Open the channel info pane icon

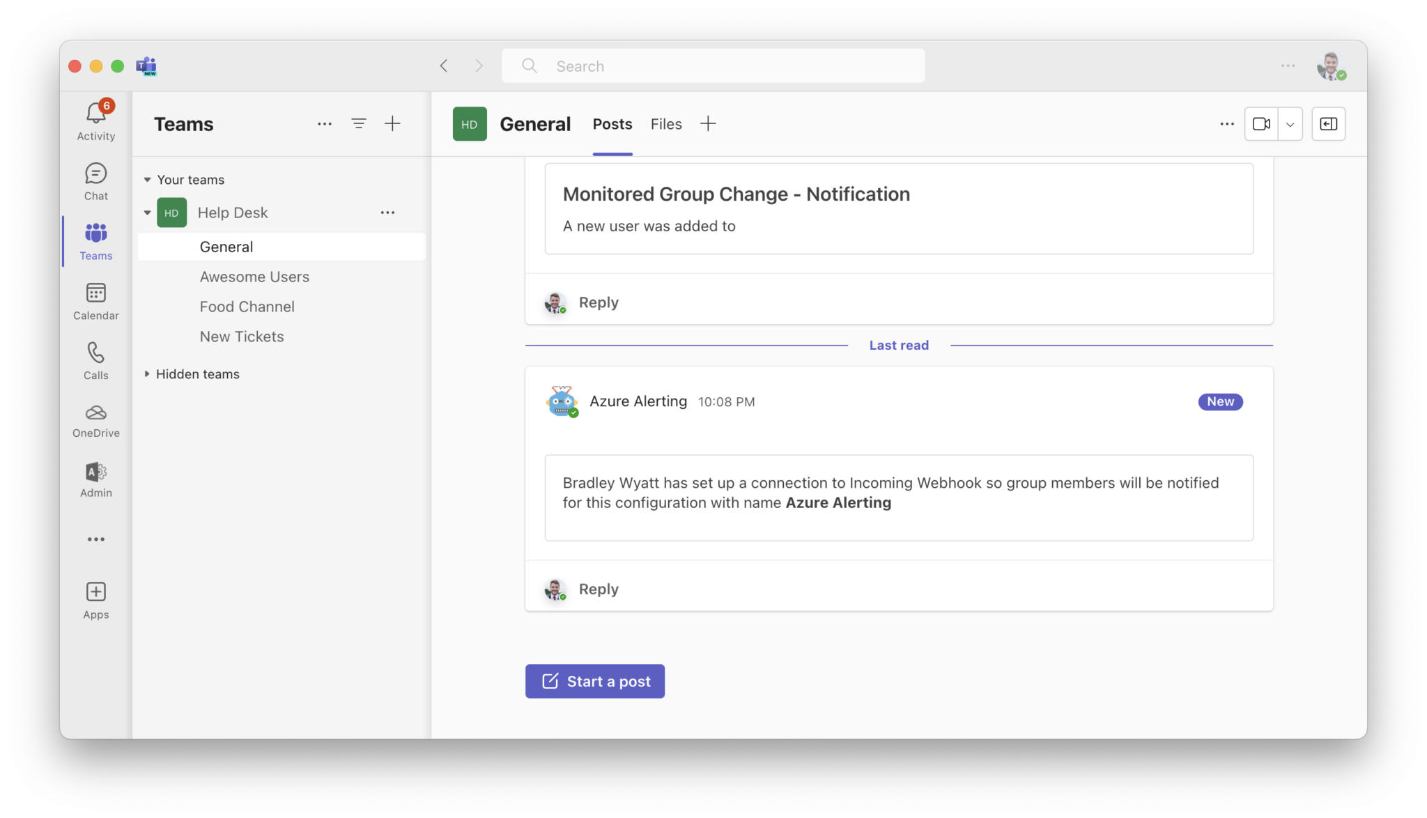tap(1329, 124)
